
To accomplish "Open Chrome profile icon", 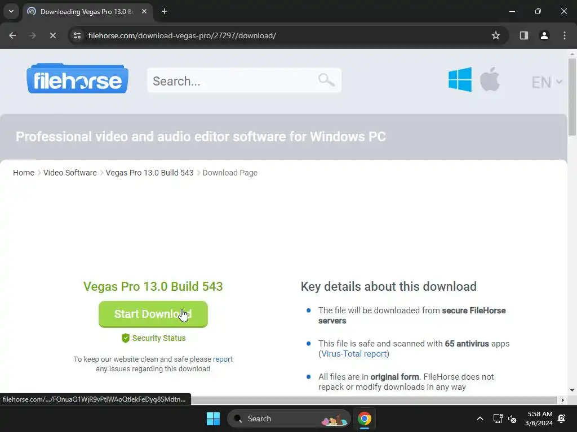I will click(544, 35).
